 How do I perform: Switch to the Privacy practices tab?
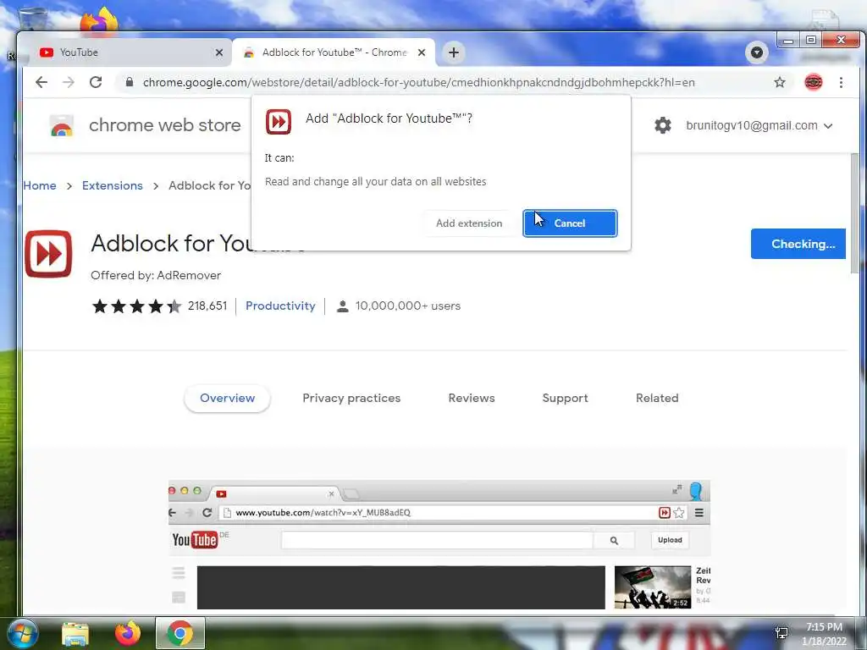pos(351,398)
